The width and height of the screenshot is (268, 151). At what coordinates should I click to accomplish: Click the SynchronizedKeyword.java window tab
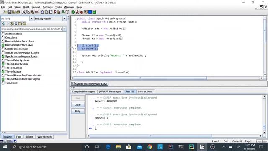point(90,84)
